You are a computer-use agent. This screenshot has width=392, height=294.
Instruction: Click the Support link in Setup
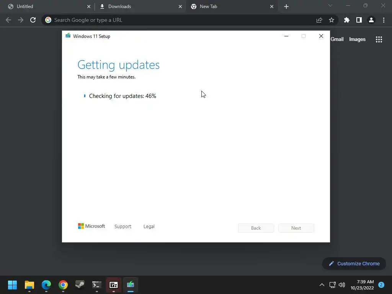point(123,227)
